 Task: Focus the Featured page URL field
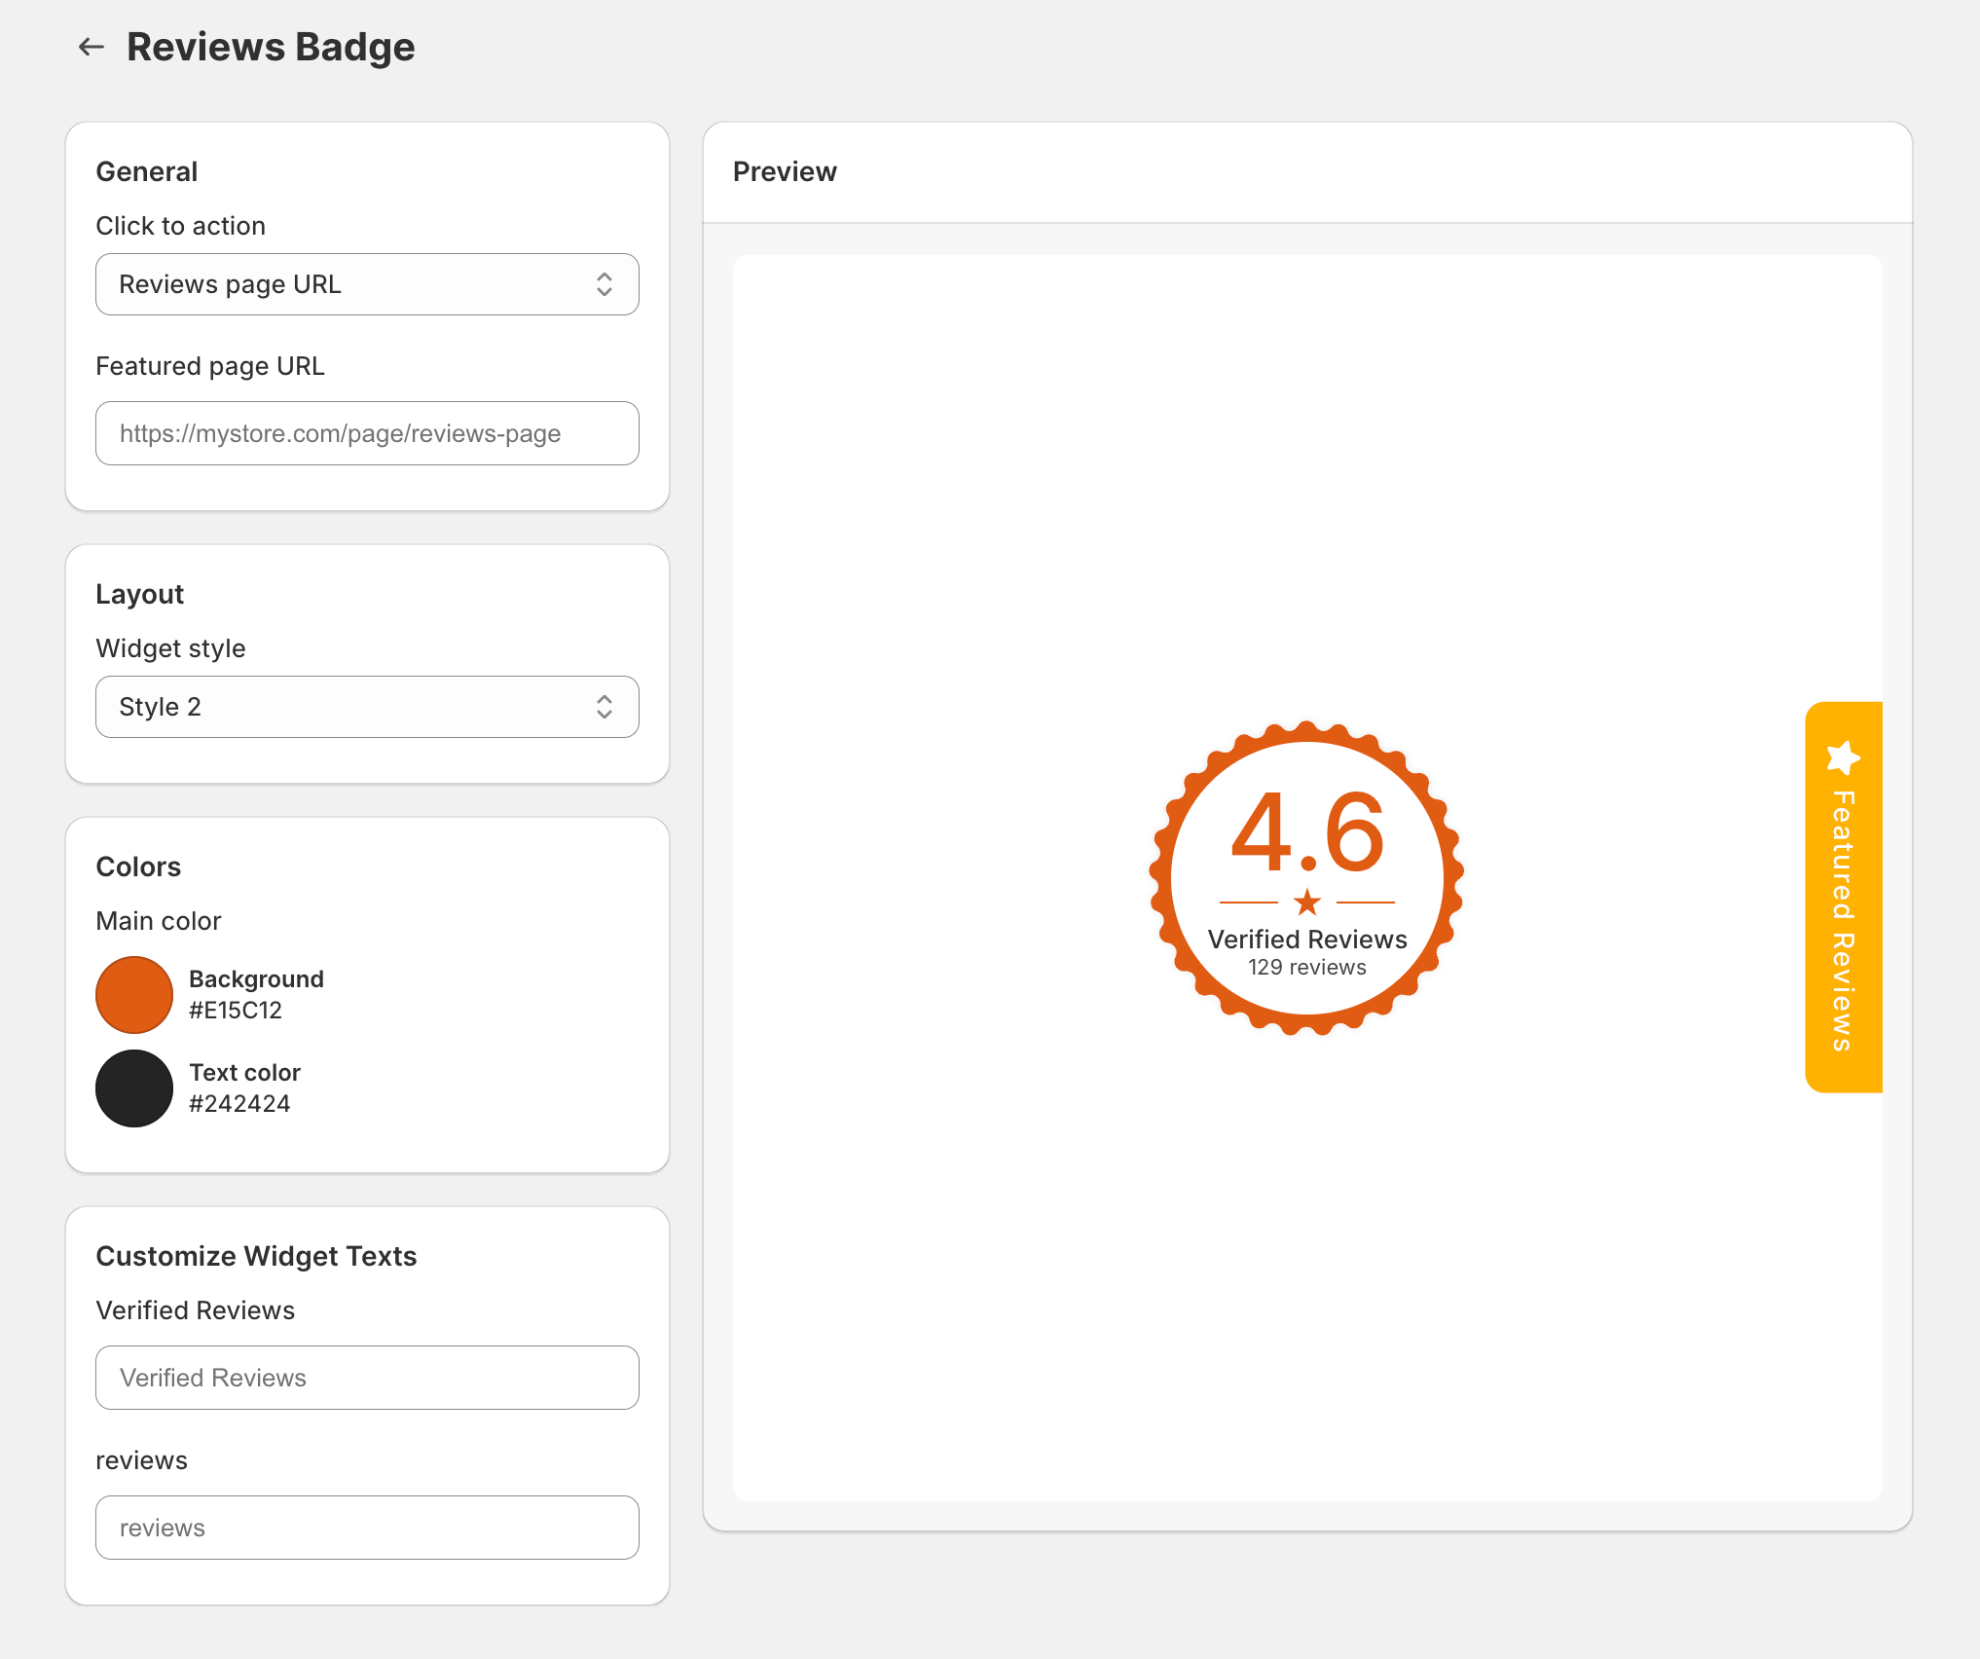click(367, 433)
